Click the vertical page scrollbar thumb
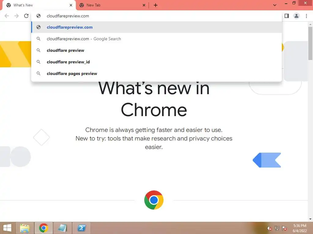The height and width of the screenshot is (234, 313). click(x=310, y=43)
